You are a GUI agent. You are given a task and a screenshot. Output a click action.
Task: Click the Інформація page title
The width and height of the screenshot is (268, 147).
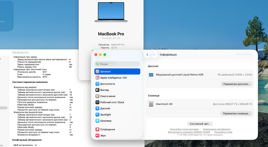coord(168,55)
